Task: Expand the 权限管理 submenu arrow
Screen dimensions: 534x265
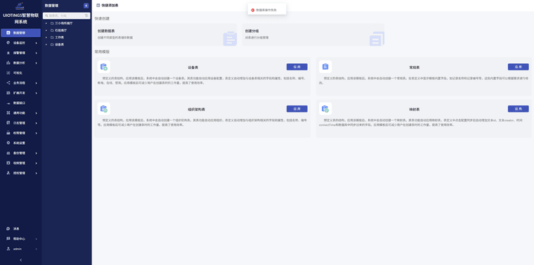Action: click(x=36, y=133)
